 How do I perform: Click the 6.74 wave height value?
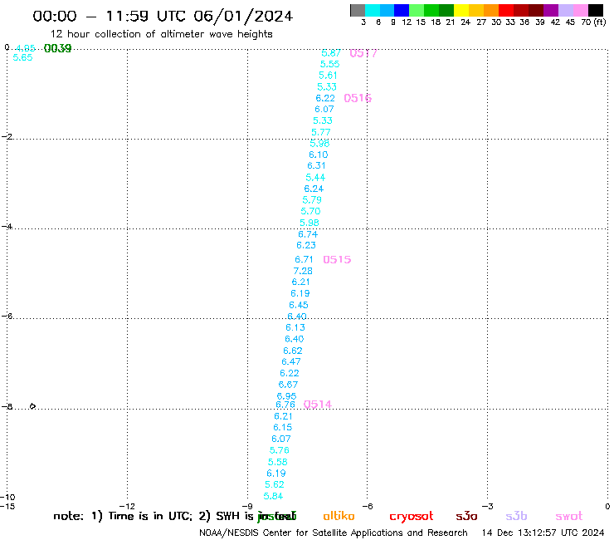point(308,234)
